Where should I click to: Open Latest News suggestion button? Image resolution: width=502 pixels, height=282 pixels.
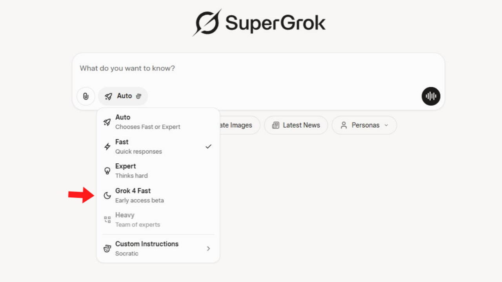click(x=296, y=125)
